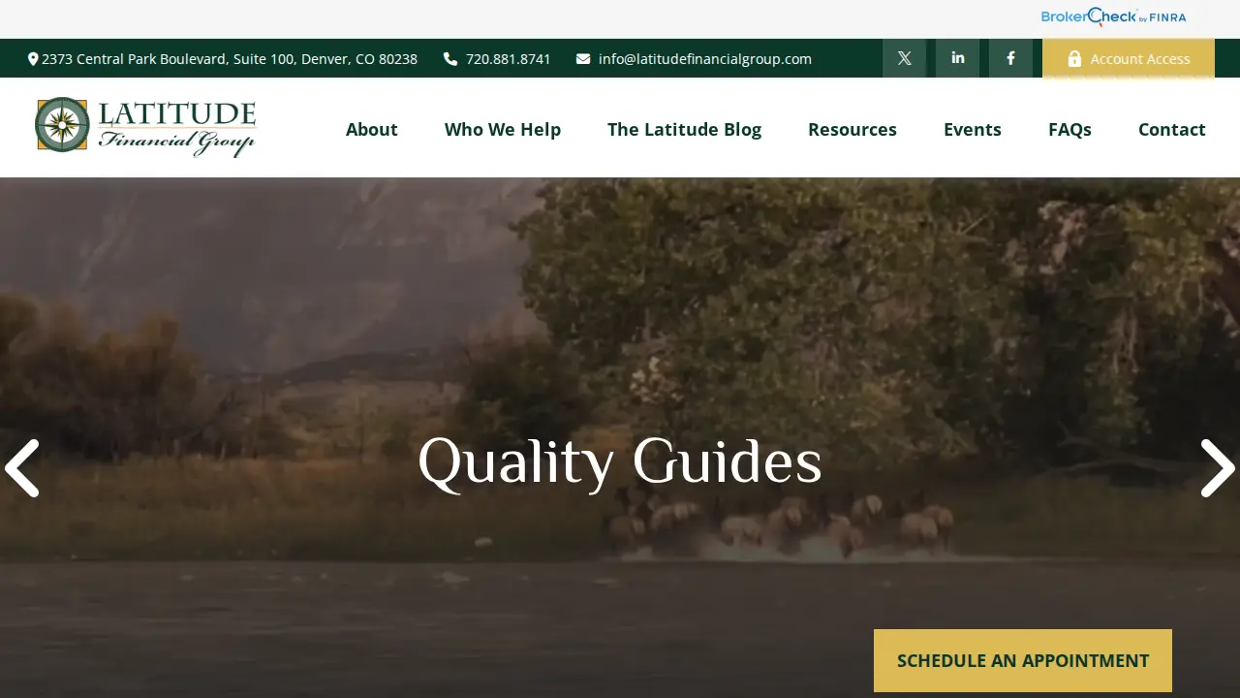Click the Account Access button
Viewport: 1240px width, 698px height.
pyautogui.click(x=1129, y=58)
